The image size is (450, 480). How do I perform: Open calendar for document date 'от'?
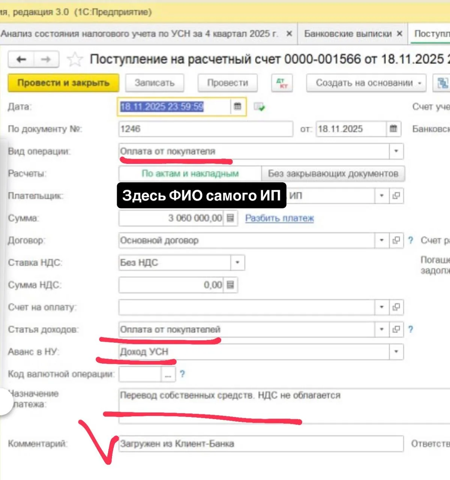(393, 129)
